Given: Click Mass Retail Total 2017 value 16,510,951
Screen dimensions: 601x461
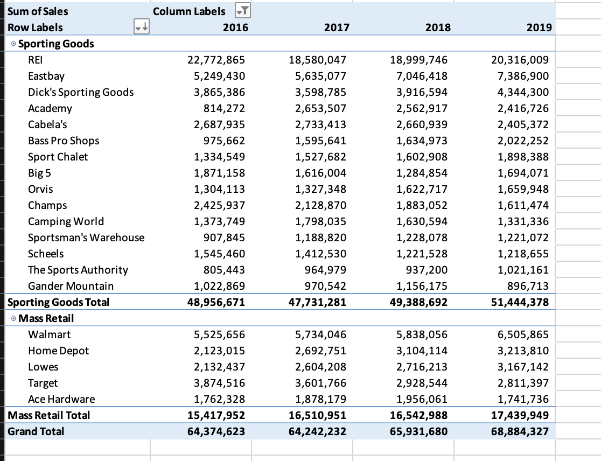Looking at the screenshot, I should [x=317, y=415].
